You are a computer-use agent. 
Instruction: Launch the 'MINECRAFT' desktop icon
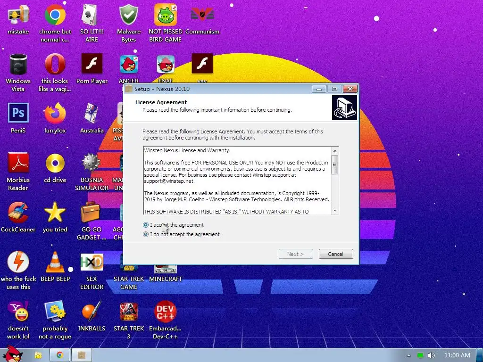[x=166, y=273]
